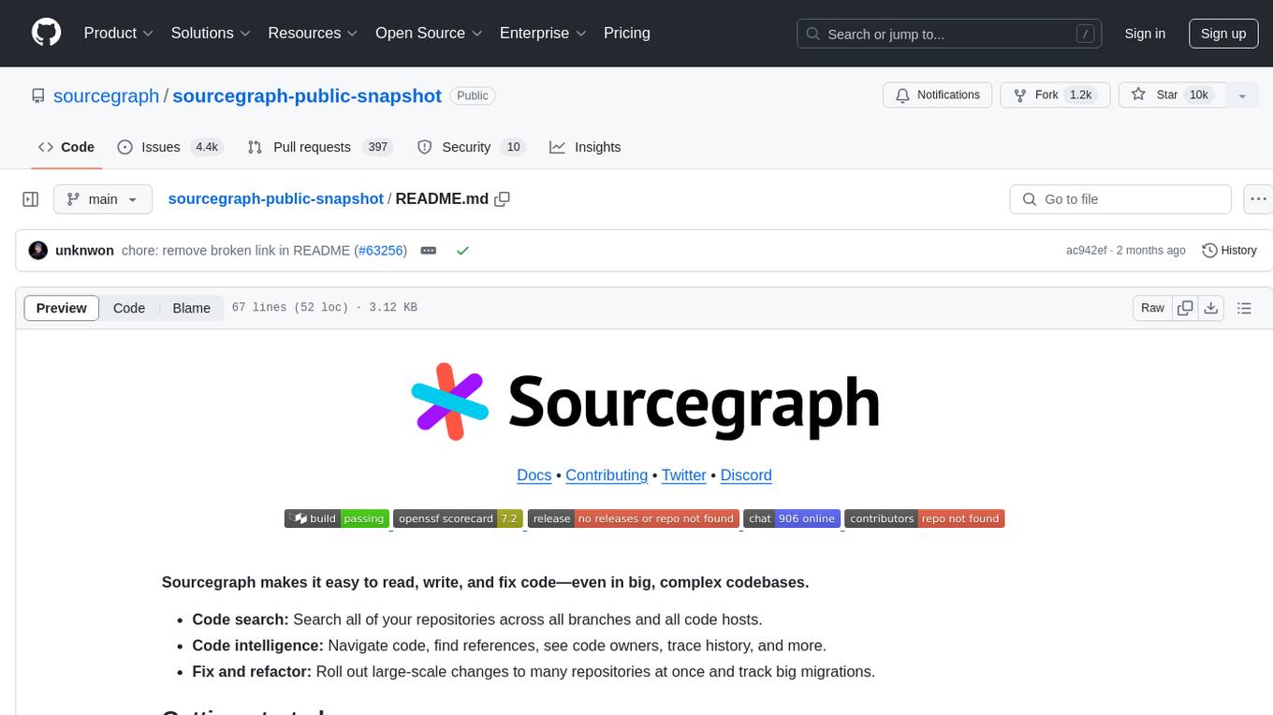Click the repository book icon beside sourcegraph
The width and height of the screenshot is (1273, 715).
click(38, 95)
